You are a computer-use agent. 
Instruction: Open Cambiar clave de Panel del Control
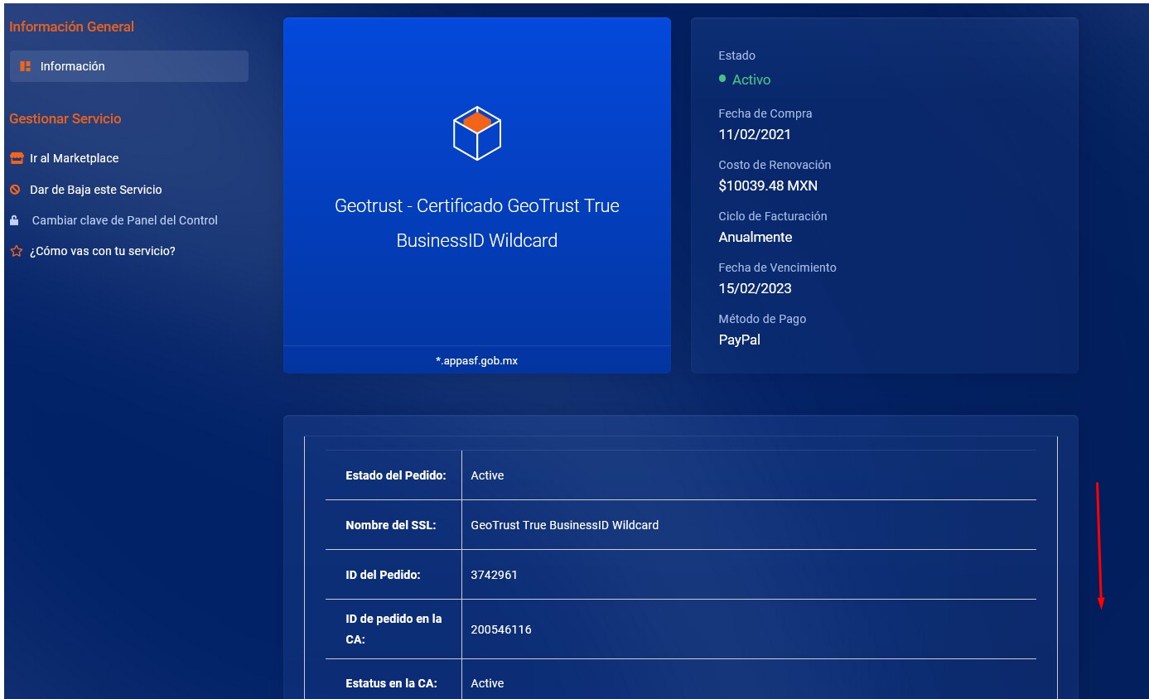123,220
